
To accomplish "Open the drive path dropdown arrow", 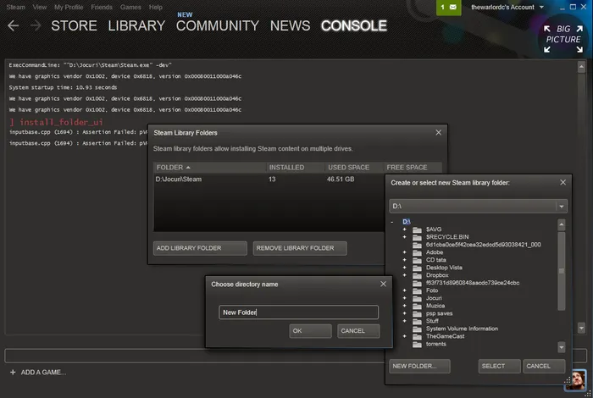I will tap(562, 207).
